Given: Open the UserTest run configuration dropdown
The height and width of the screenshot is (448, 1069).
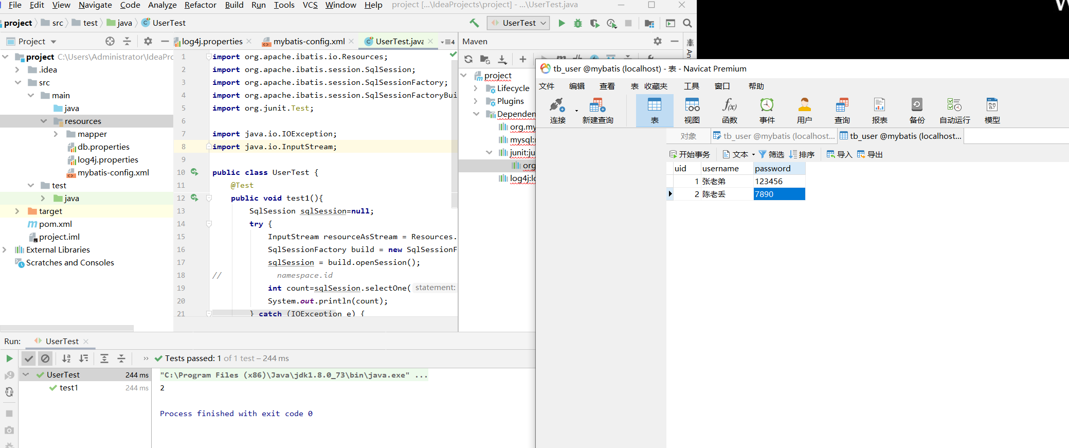Looking at the screenshot, I should pos(519,23).
